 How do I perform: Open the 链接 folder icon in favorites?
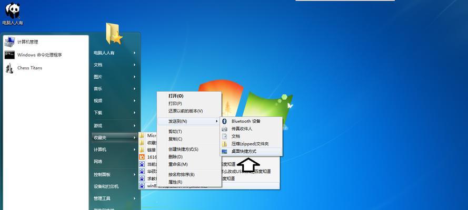tap(142, 150)
